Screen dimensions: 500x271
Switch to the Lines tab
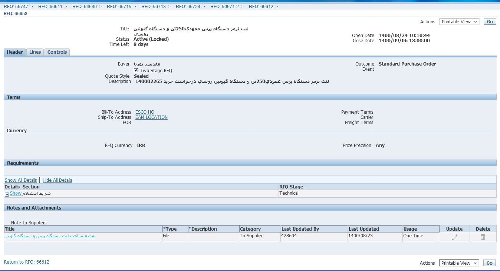coord(35,52)
